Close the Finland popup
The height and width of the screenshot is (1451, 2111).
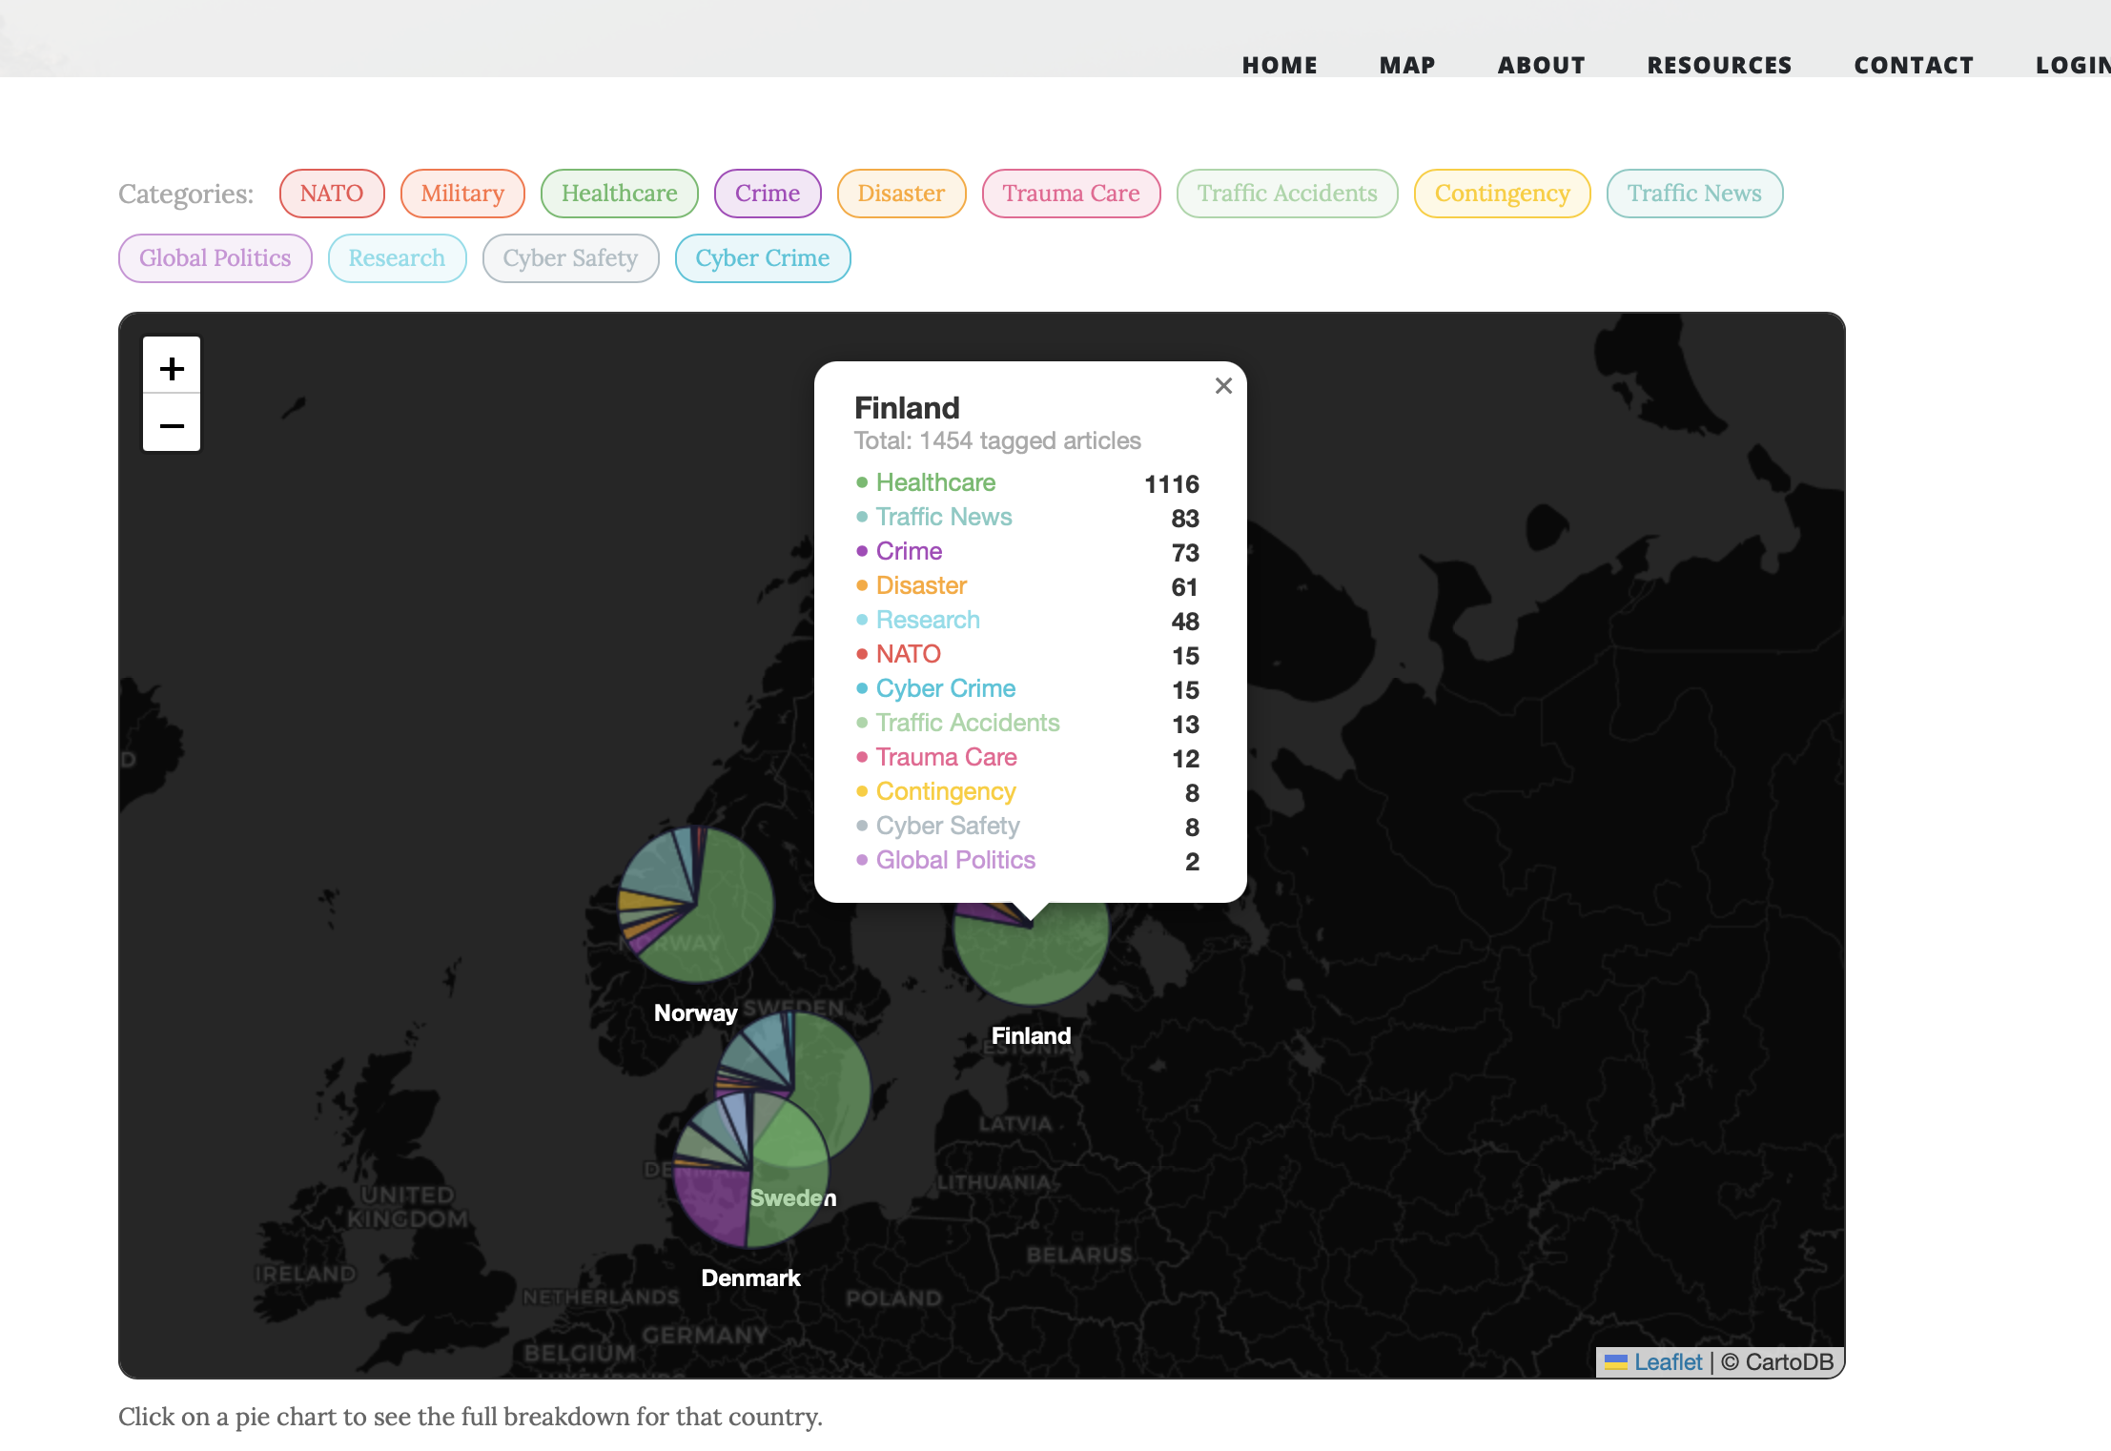click(1223, 386)
